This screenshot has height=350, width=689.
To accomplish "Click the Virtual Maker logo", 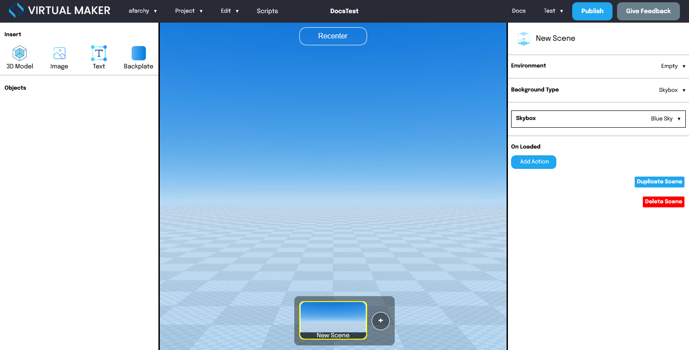I will tap(59, 10).
